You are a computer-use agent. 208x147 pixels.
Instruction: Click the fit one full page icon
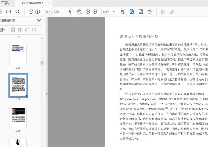pos(132,12)
